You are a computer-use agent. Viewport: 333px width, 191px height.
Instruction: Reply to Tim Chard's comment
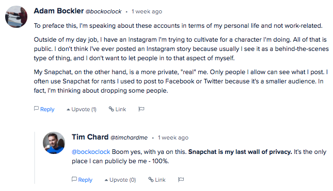pyautogui.click(x=82, y=180)
